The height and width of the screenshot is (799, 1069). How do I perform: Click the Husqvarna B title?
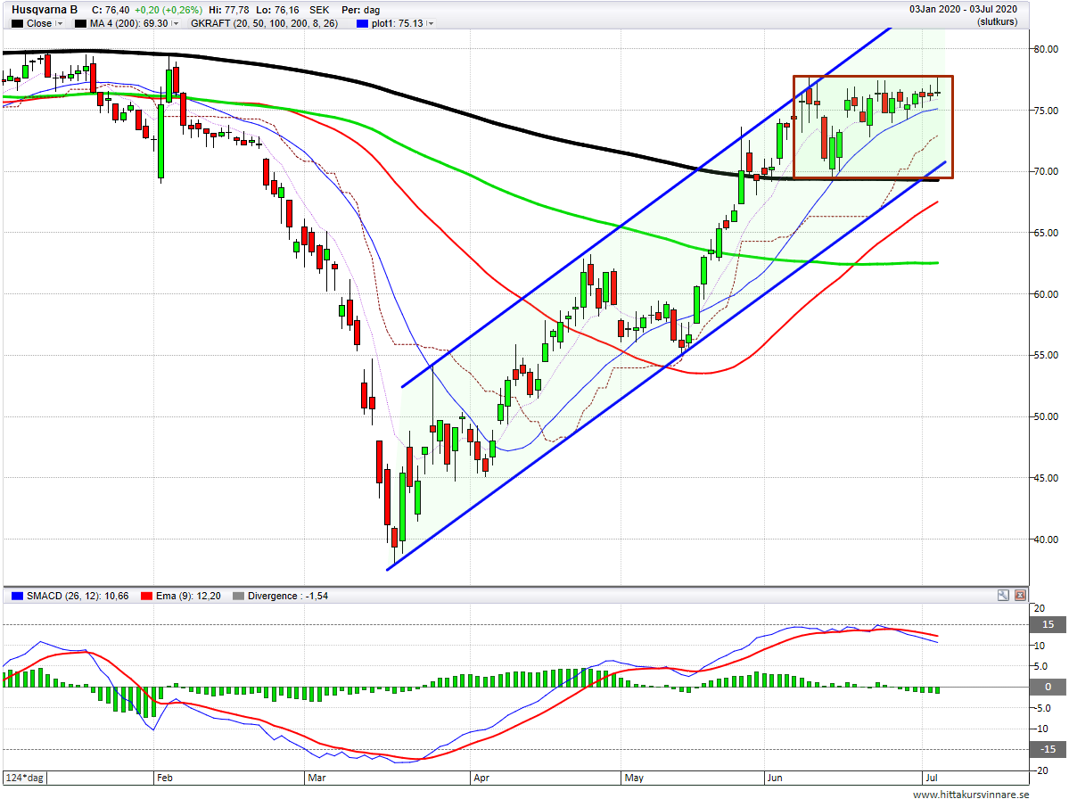coord(45,10)
